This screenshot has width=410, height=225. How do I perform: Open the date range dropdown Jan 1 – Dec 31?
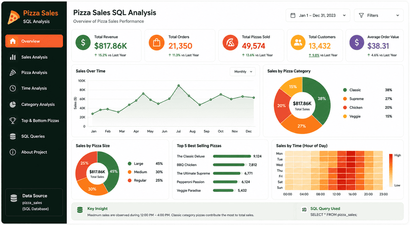(x=318, y=15)
